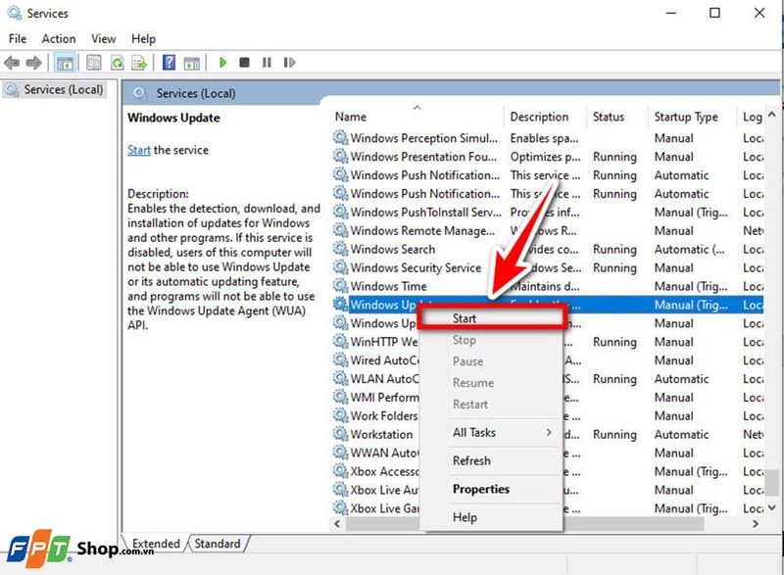Image resolution: width=784 pixels, height=575 pixels.
Task: Switch to the Standard tab
Action: 218,544
